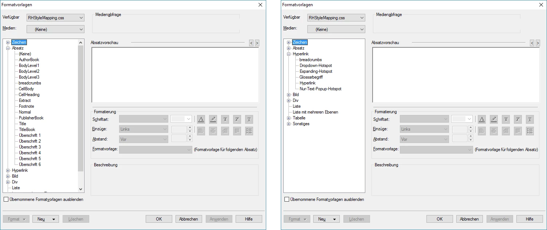Click OK in left dialog
The height and width of the screenshot is (230, 547).
pos(159,219)
